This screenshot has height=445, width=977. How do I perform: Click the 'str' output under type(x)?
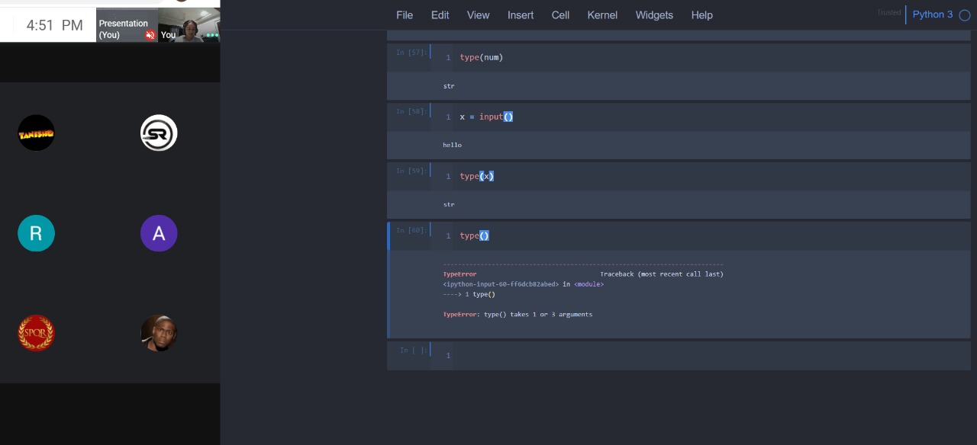tap(449, 204)
